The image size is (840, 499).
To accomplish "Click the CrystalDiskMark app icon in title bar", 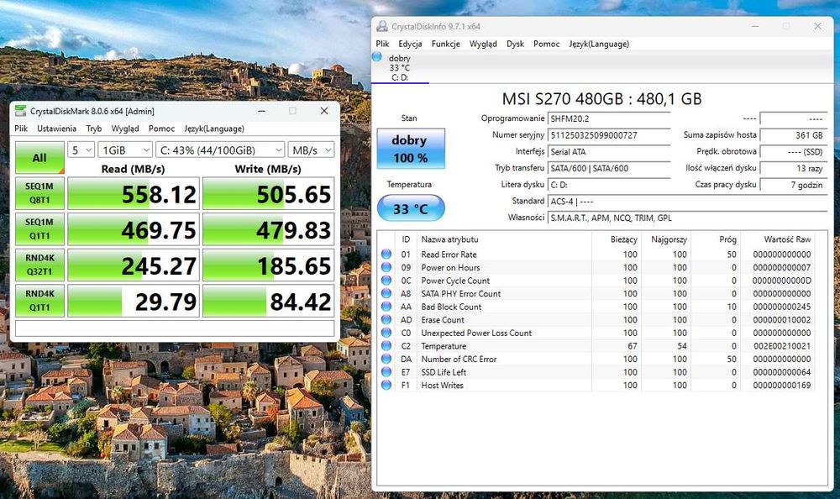I will tap(20, 111).
